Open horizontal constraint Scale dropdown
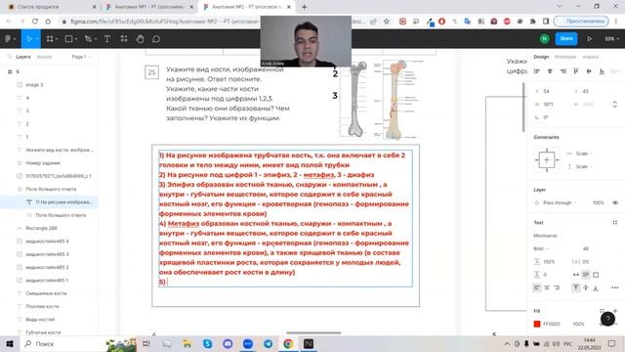The image size is (625, 352). coord(584,154)
